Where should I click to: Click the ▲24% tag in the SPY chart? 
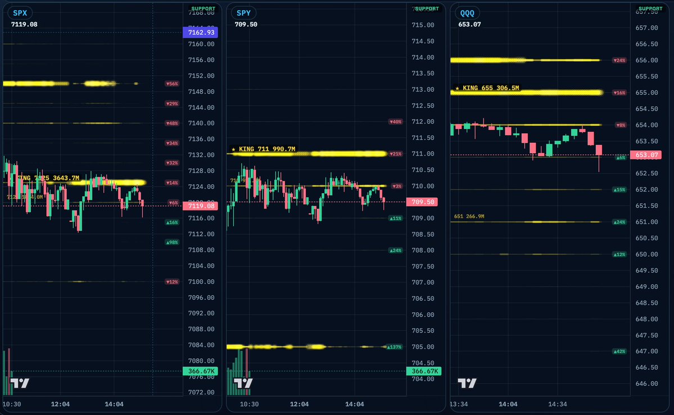395,250
